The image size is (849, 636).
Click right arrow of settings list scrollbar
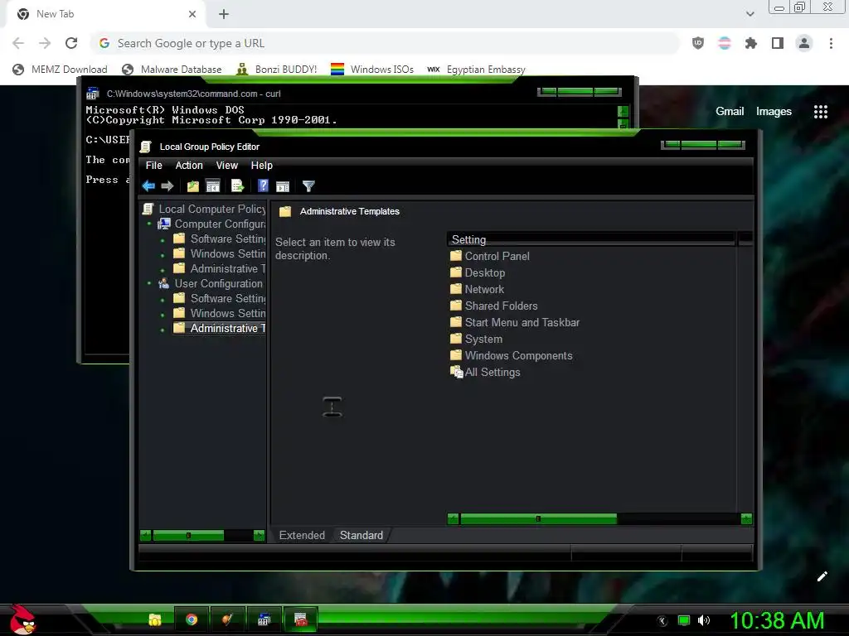[x=746, y=519]
